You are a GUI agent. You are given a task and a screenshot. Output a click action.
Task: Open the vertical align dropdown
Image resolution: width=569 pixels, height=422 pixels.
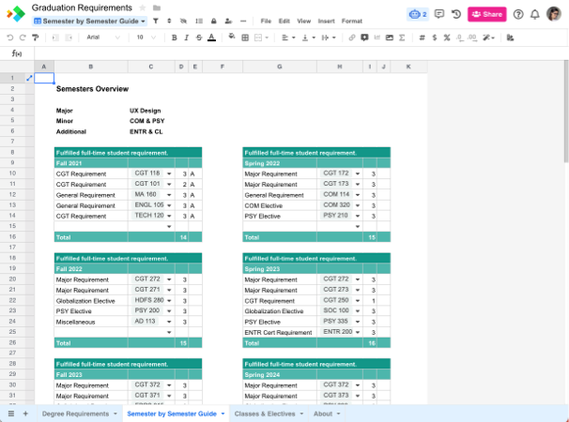click(309, 38)
